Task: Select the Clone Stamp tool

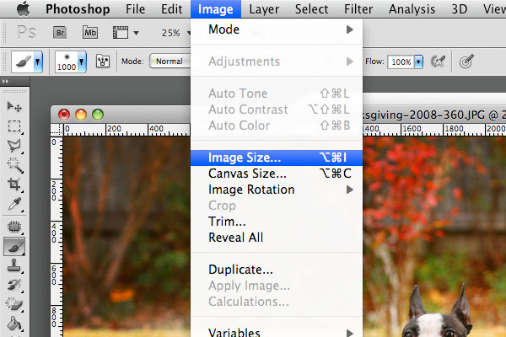Action: [x=14, y=265]
